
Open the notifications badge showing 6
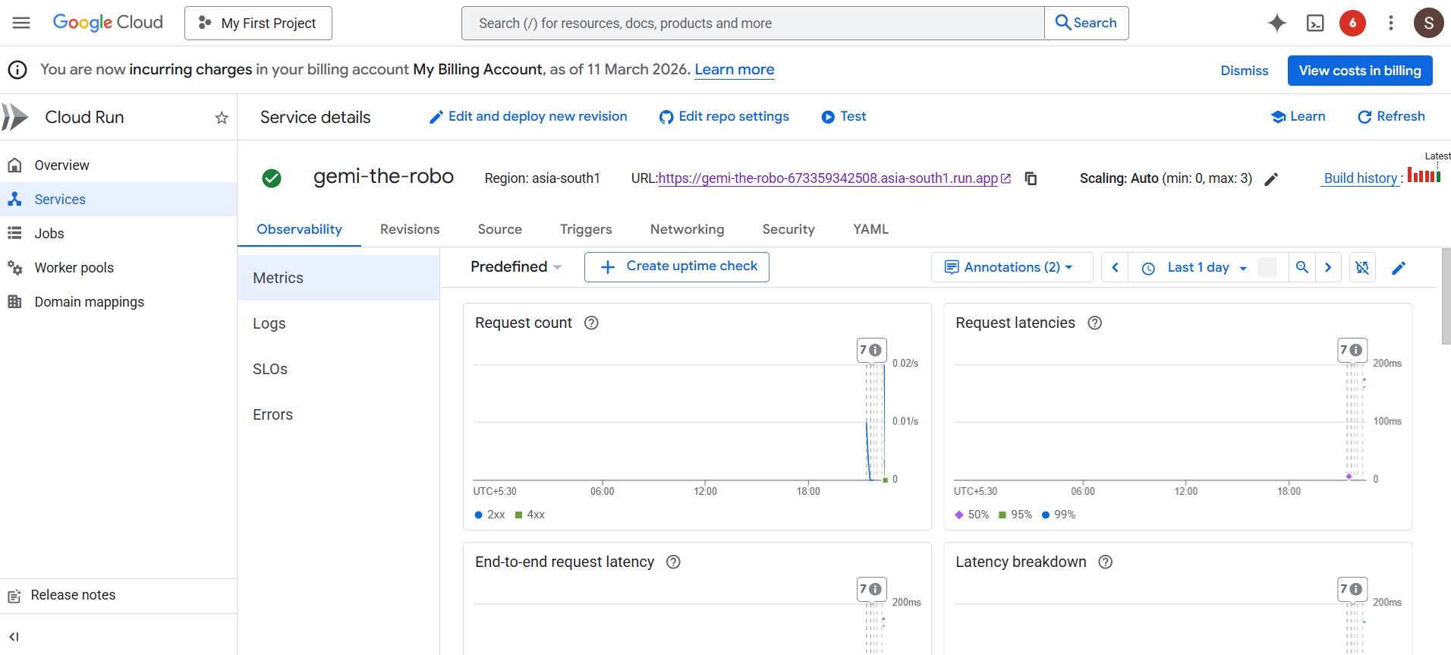point(1352,23)
